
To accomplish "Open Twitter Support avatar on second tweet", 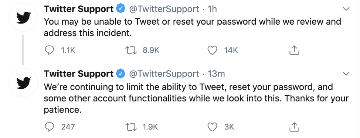I will [x=23, y=82].
